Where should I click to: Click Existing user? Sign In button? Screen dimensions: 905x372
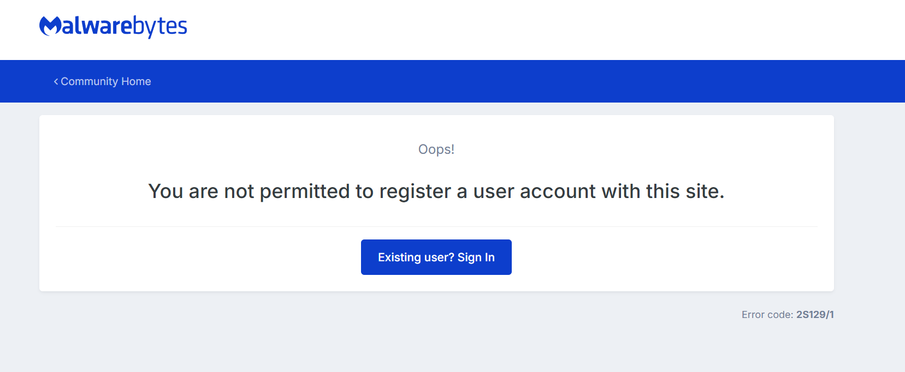[x=436, y=257]
